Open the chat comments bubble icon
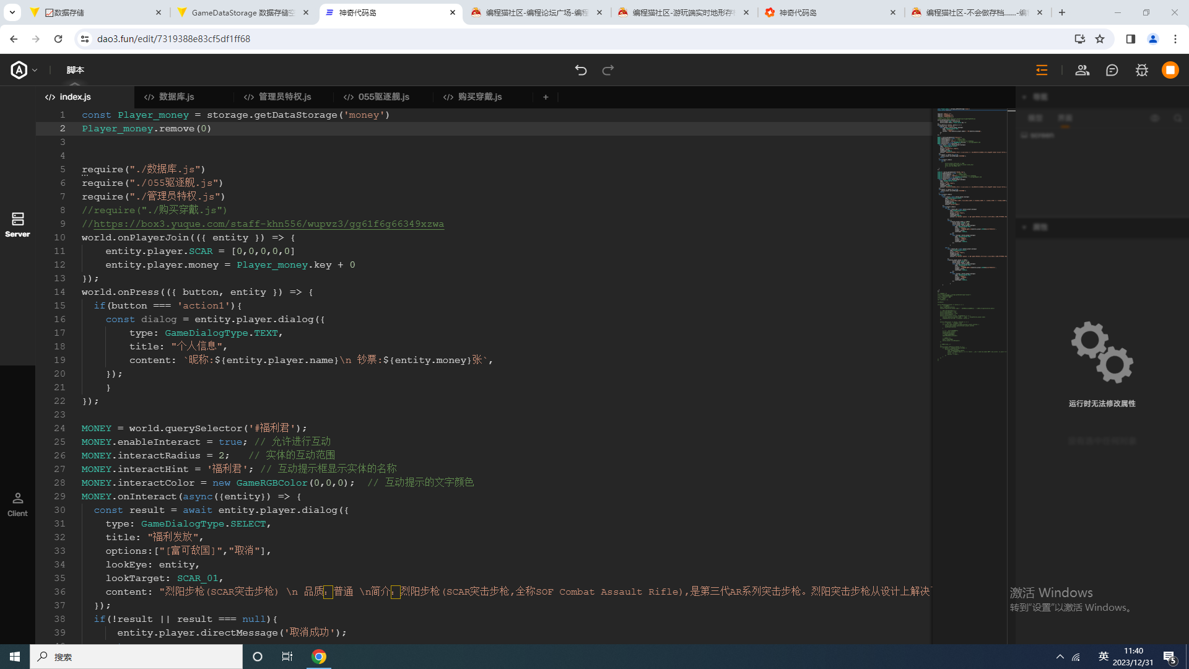Viewport: 1189px width, 669px height. point(1112,70)
